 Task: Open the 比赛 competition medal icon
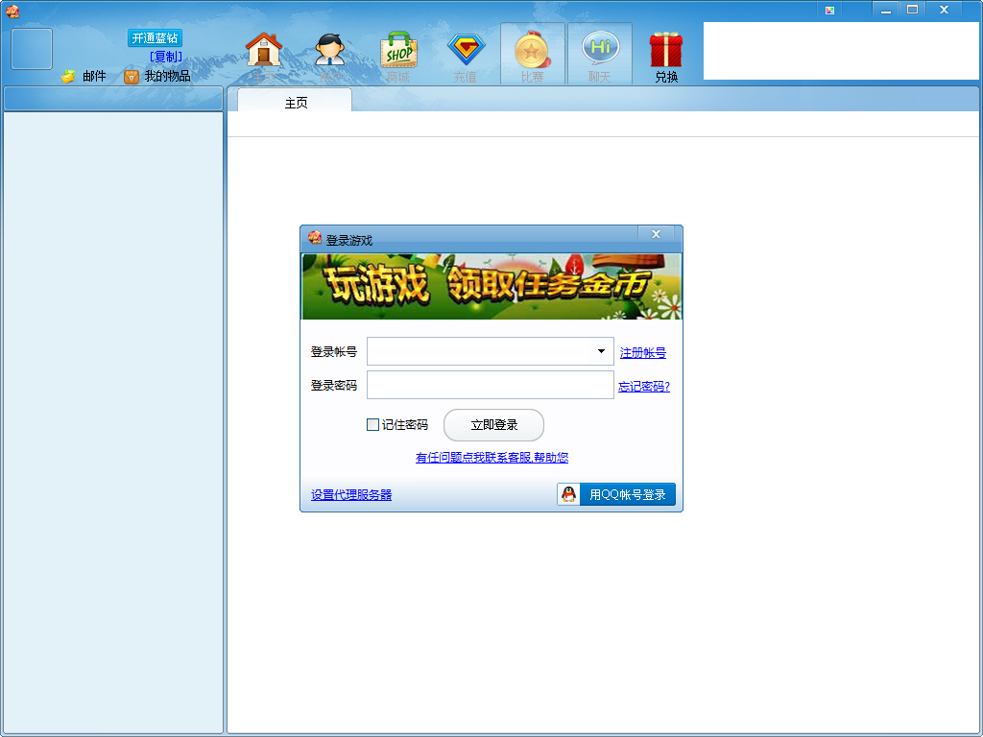532,54
